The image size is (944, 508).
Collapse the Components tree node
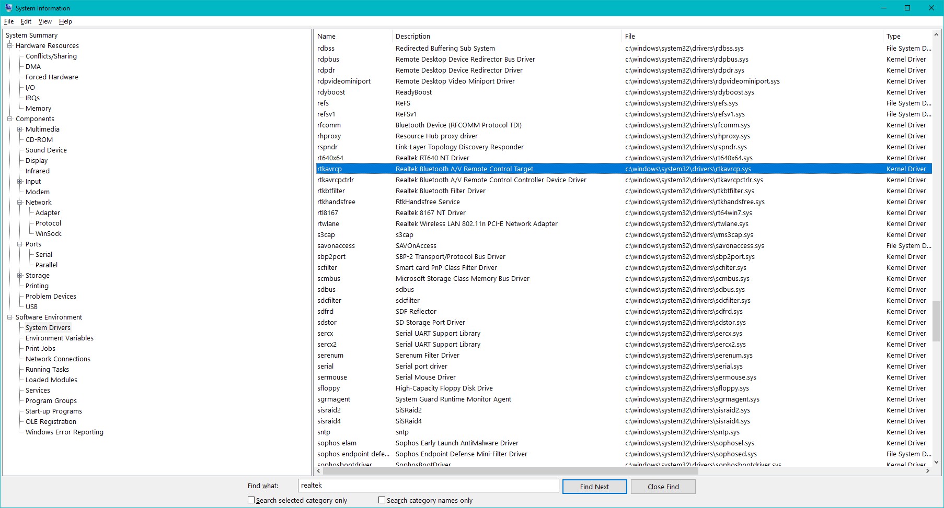[9, 119]
